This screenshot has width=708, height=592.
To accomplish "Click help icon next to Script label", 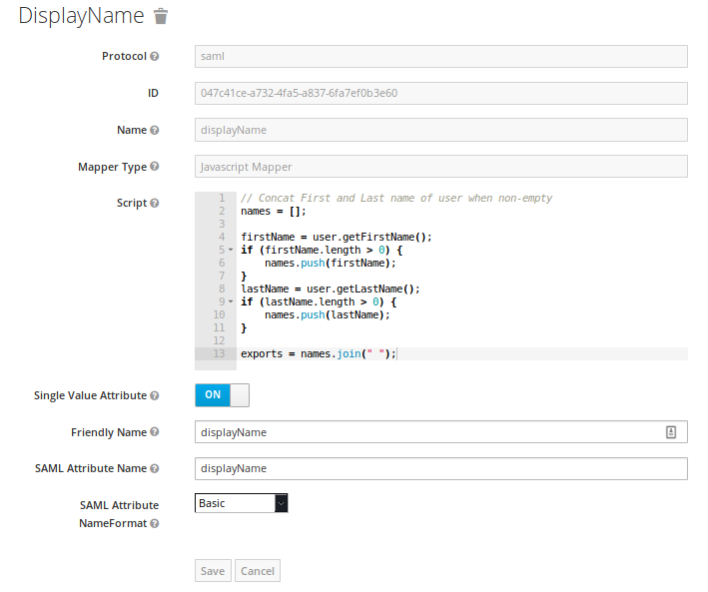I will pyautogui.click(x=155, y=204).
